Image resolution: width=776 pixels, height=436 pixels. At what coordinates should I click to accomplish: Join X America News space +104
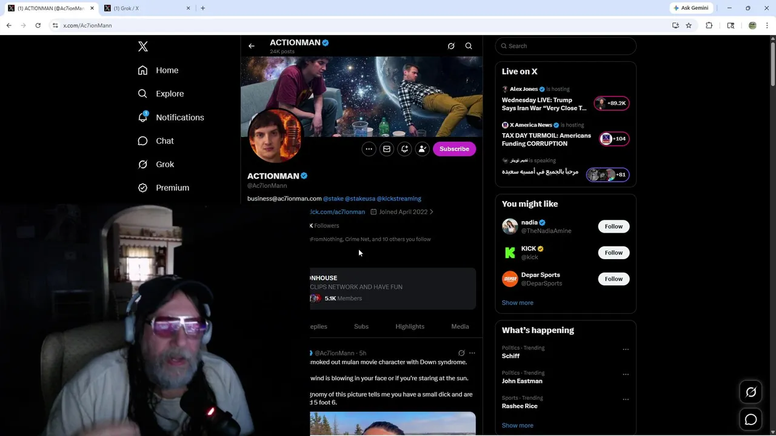[614, 139]
